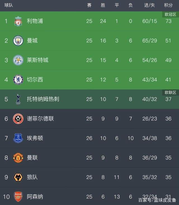179x205 pixels.
Task: Select the Manchester United crest
Action: pos(18,158)
